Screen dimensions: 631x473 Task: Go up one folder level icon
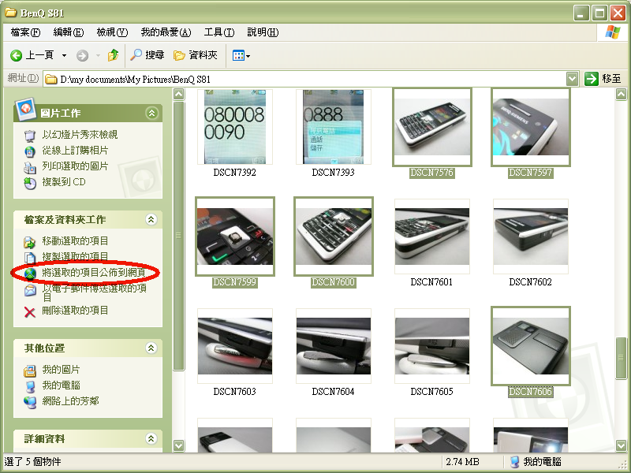tap(113, 55)
